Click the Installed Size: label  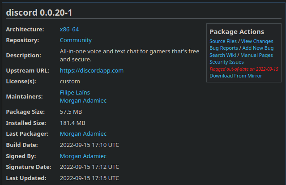pyautogui.click(x=26, y=123)
